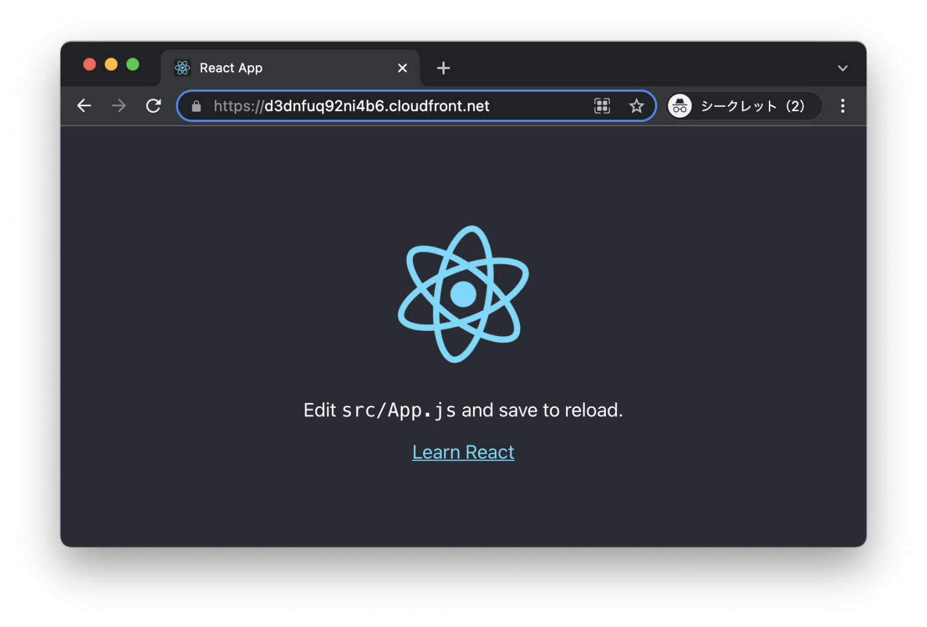Close the React App tab
The height and width of the screenshot is (627, 927).
point(402,68)
